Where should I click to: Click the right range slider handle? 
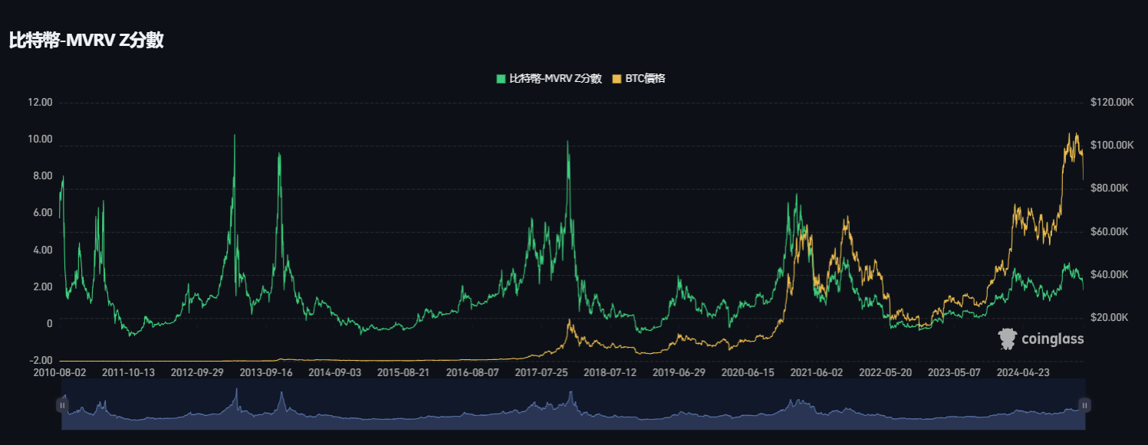tap(1084, 405)
